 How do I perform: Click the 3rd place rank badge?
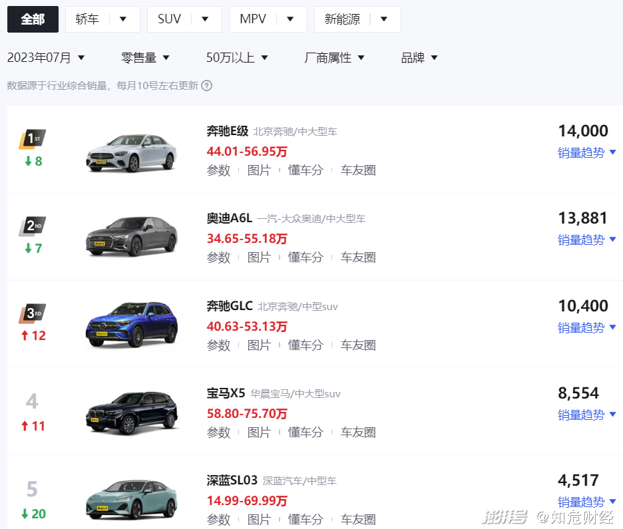[x=33, y=313]
